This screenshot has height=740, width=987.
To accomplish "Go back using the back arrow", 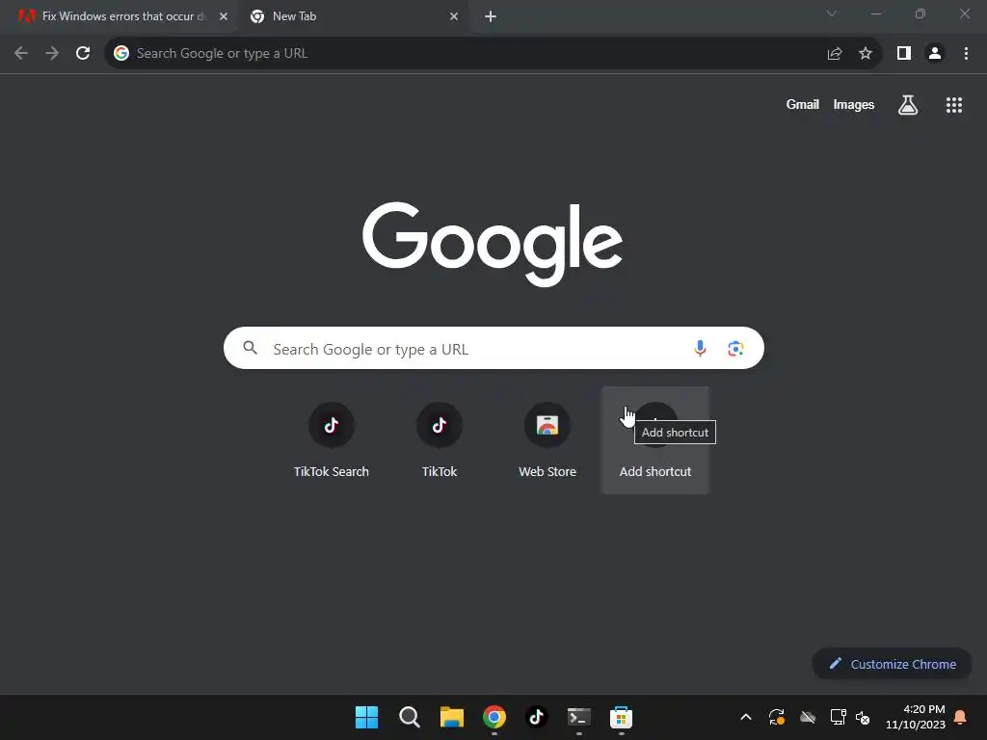I will coord(21,54).
